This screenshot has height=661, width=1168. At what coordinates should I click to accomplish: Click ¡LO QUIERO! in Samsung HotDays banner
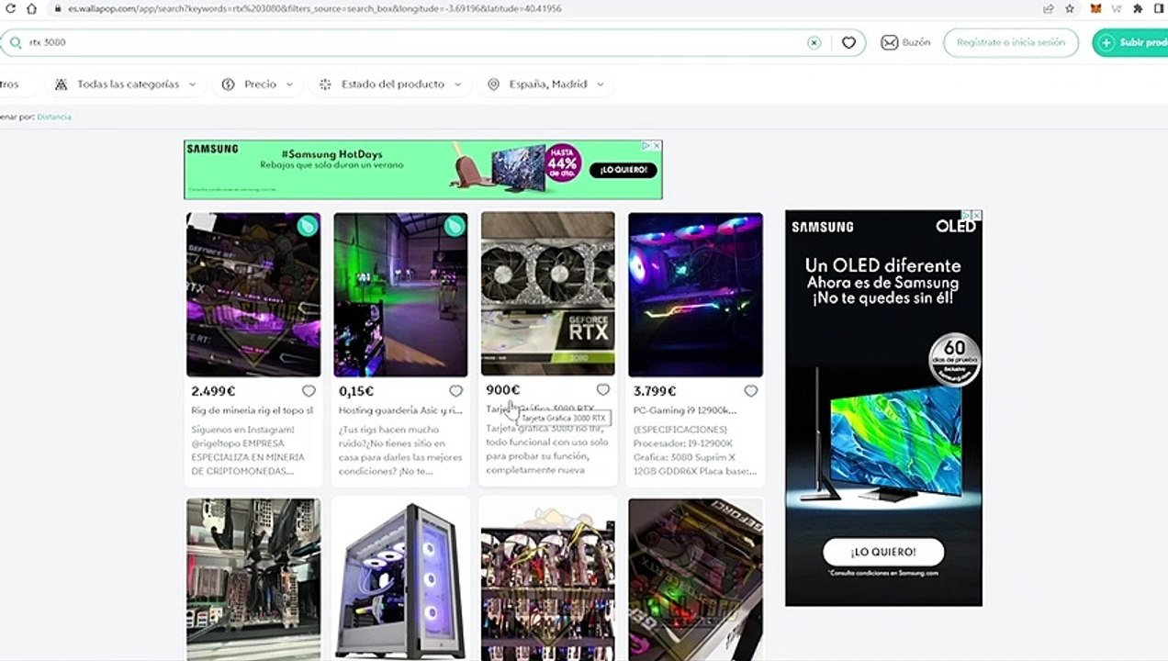coord(624,170)
